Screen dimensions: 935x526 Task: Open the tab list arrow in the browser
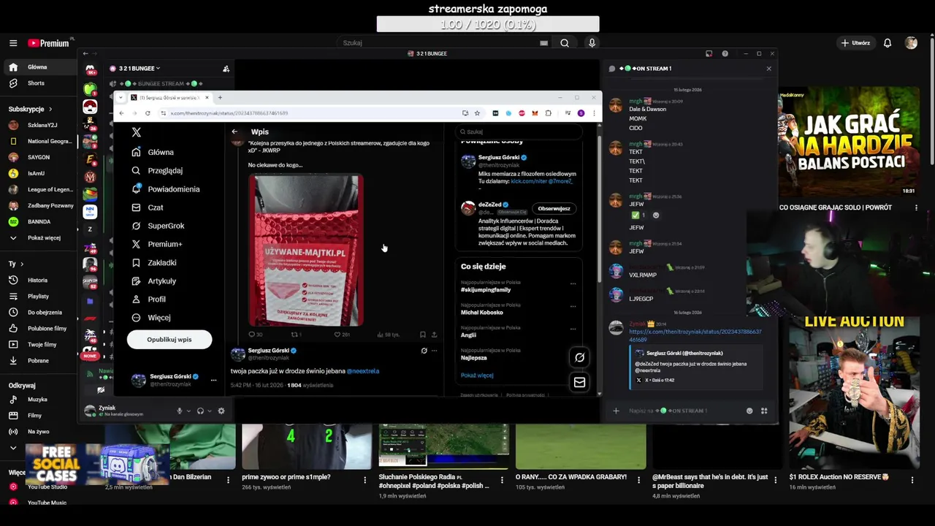pyautogui.click(x=121, y=97)
